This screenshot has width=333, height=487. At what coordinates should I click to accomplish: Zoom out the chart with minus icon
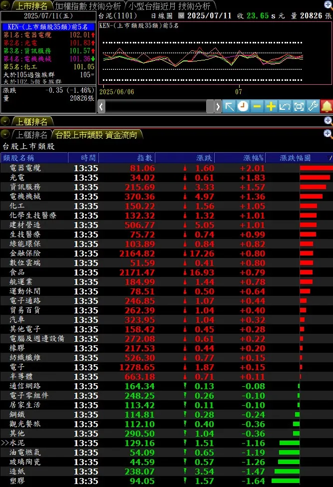tap(257, 107)
